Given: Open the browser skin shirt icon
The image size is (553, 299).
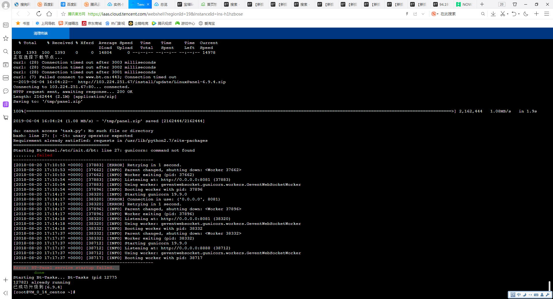Looking at the screenshot, I should (x=515, y=4).
